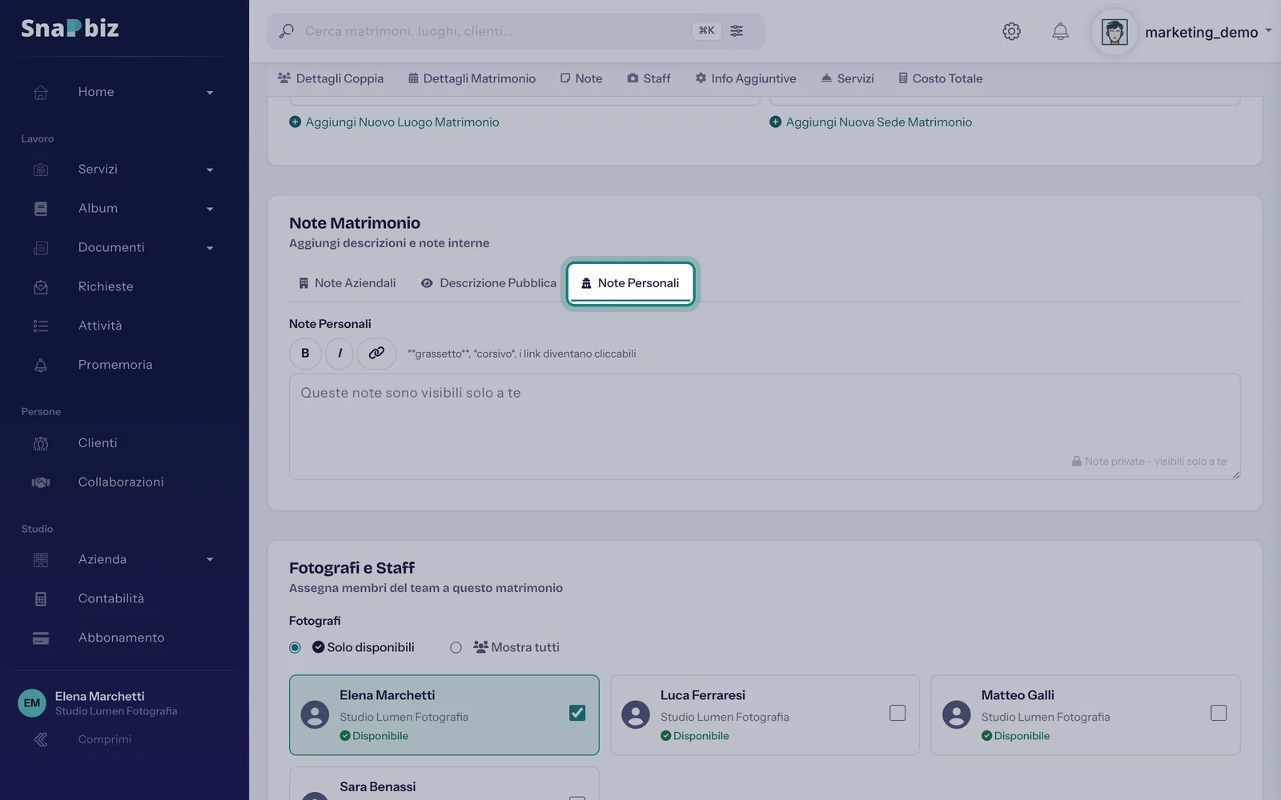Check Matteo Galli photographer checkbox
The width and height of the screenshot is (1281, 800).
[x=1219, y=713]
